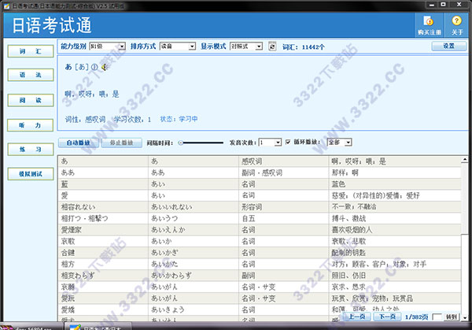The width and height of the screenshot is (472, 330).
Task: Click the info circle icon beside あ
Action: pyautogui.click(x=94, y=67)
